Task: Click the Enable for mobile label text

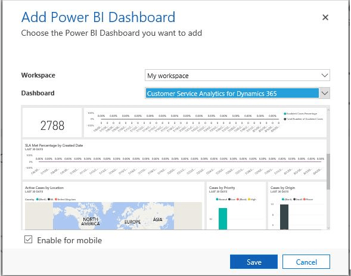Action: point(69,240)
